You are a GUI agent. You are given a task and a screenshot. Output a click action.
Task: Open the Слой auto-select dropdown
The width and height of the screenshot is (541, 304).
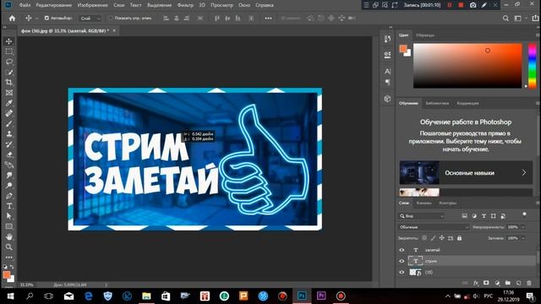(x=90, y=19)
